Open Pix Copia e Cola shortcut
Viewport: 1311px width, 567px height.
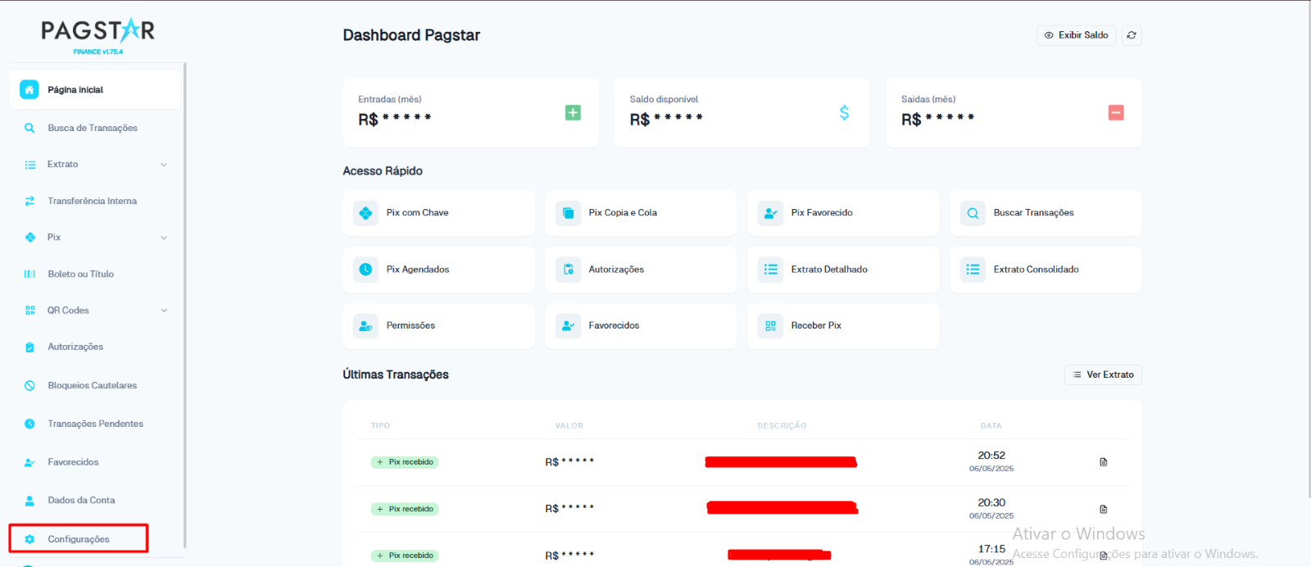point(641,213)
